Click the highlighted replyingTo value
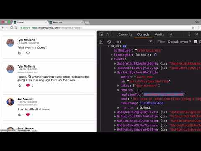Viewport: 201px width, 151px height. [164, 94]
